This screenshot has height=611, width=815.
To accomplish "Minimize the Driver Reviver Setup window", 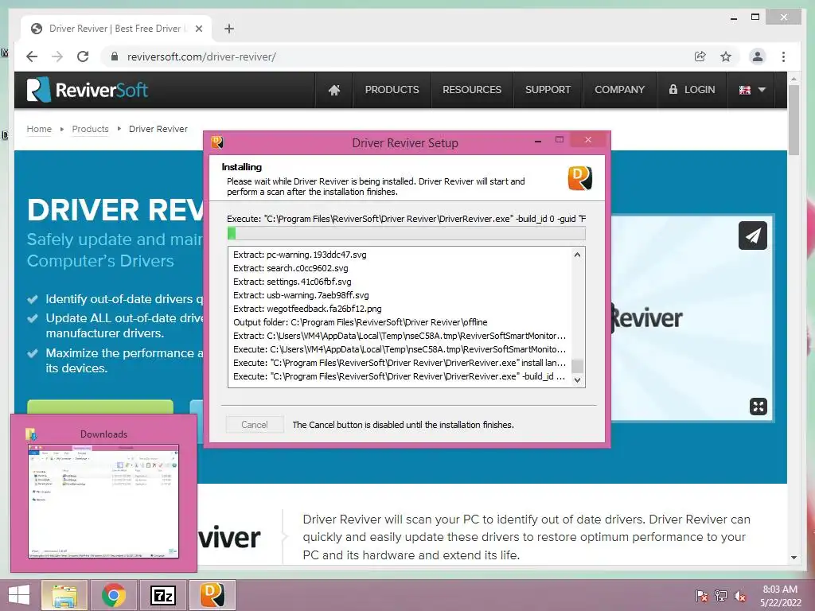I will (x=538, y=141).
